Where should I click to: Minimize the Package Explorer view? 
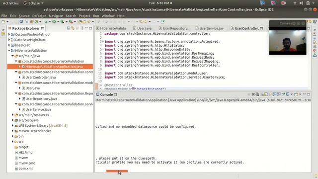click(x=86, y=28)
